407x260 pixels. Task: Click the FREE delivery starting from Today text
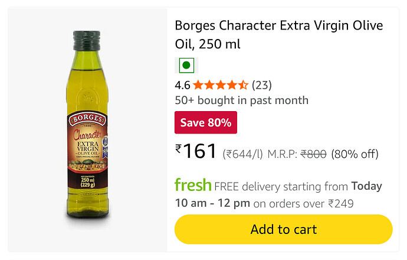coord(298,186)
